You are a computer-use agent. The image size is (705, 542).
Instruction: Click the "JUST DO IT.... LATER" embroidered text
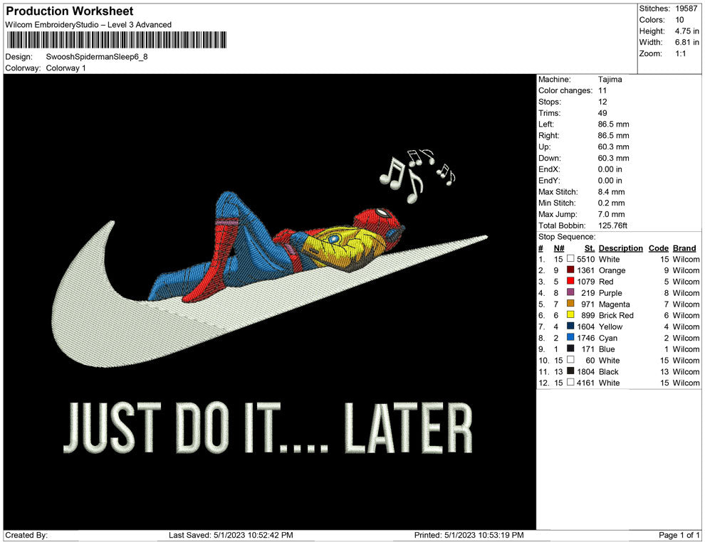[268, 428]
